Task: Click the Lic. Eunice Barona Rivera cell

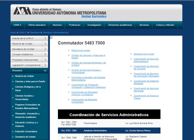Action: [x=138, y=131]
